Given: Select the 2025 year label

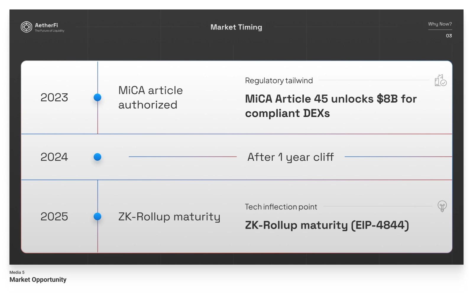Looking at the screenshot, I should [x=54, y=217].
